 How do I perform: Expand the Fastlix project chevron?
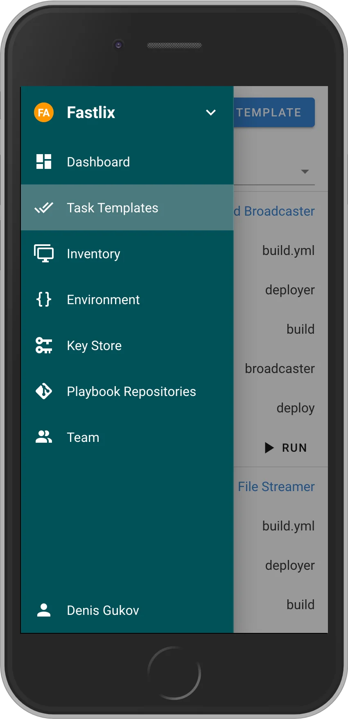coord(211,112)
